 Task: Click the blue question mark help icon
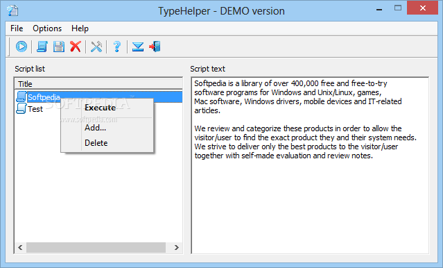[x=117, y=47]
